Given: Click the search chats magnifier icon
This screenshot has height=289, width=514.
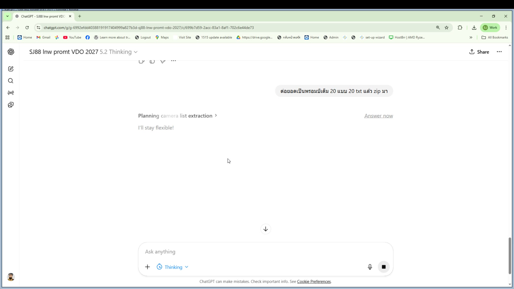Looking at the screenshot, I should [11, 81].
